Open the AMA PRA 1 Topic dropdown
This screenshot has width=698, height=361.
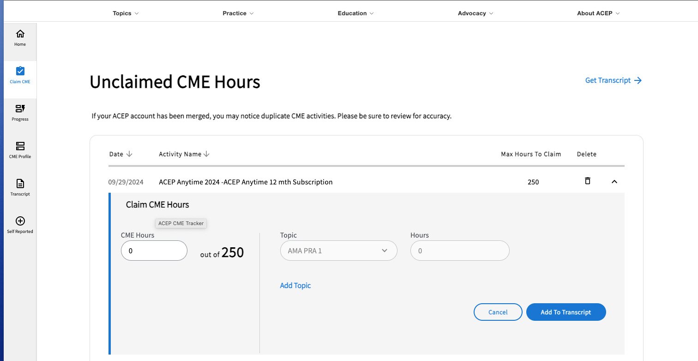click(339, 251)
